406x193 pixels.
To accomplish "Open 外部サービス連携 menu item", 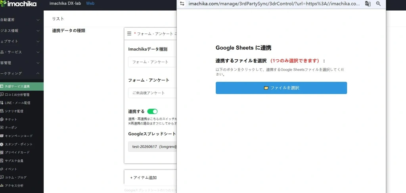I will (x=22, y=86).
